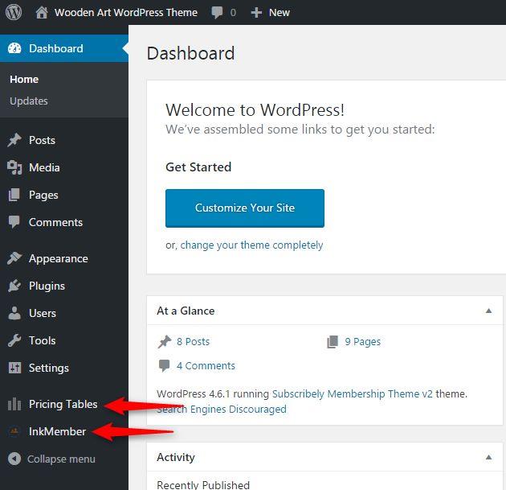This screenshot has height=490, width=506.
Task: Click the Dashboard gauge icon
Action: pyautogui.click(x=14, y=48)
